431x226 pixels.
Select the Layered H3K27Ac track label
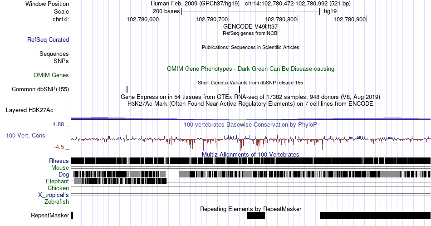click(29, 110)
